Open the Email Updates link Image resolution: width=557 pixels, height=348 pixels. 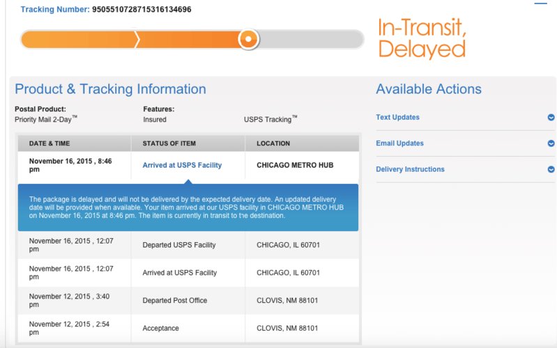[x=399, y=143]
